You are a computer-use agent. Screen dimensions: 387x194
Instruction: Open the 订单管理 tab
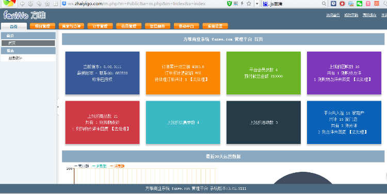point(100,26)
